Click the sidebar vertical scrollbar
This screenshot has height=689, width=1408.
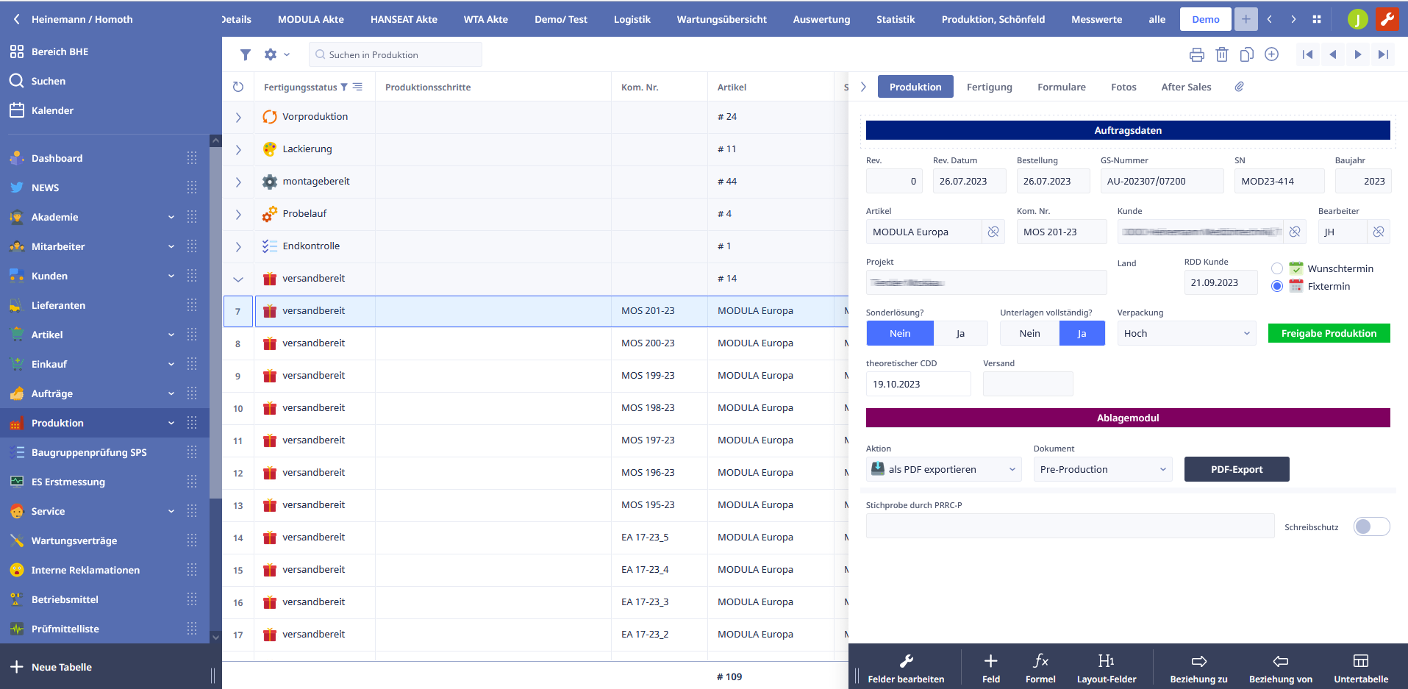coord(215,324)
